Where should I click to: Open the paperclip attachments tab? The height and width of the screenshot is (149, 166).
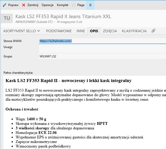pos(153,31)
